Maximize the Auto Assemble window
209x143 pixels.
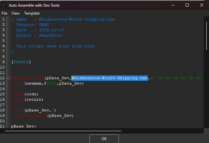187,5
